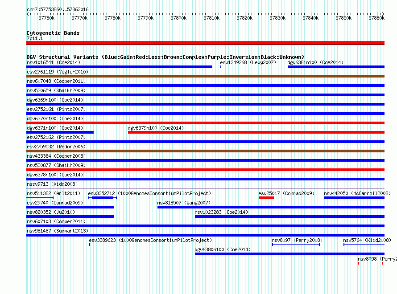Click the 57800k ruler tick label

click(178, 18)
